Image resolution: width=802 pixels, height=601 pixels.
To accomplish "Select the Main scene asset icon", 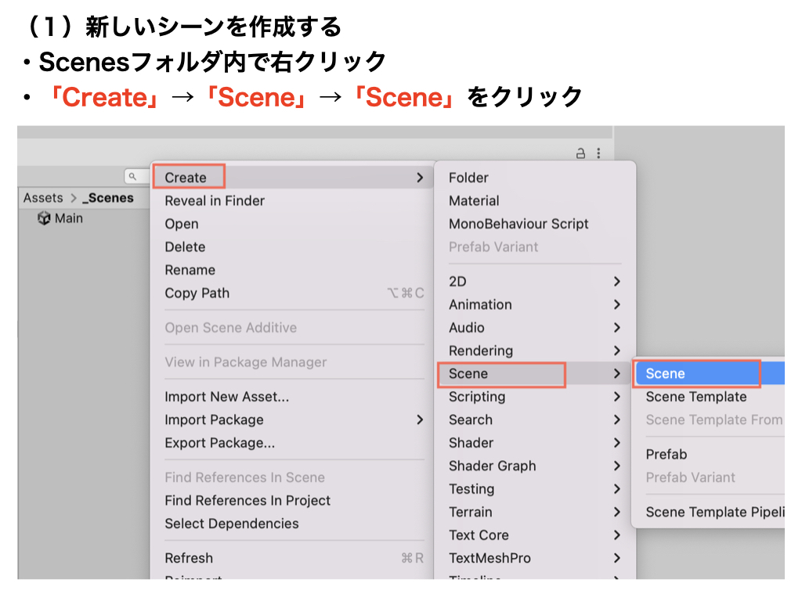I will (x=44, y=218).
